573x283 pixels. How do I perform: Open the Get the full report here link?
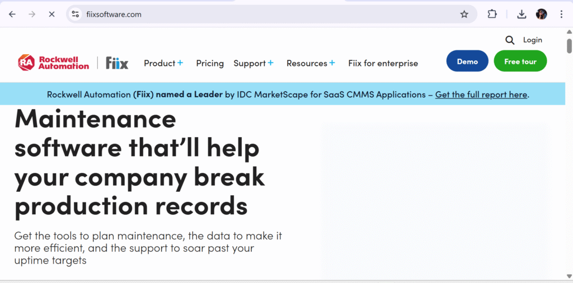click(x=481, y=95)
